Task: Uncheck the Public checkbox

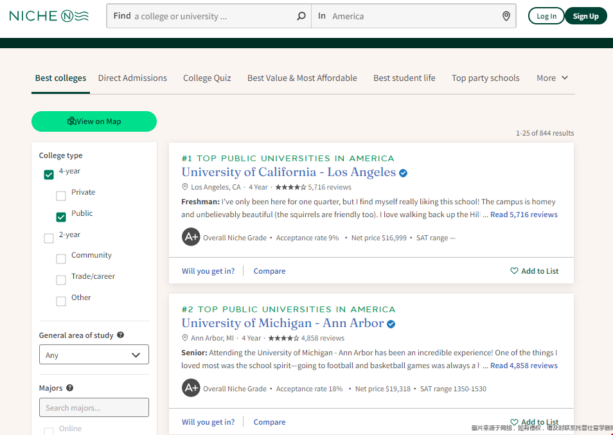Action: tap(61, 217)
